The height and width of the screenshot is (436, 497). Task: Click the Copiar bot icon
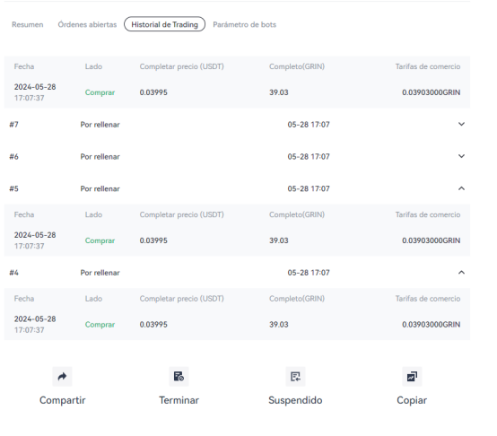click(412, 377)
